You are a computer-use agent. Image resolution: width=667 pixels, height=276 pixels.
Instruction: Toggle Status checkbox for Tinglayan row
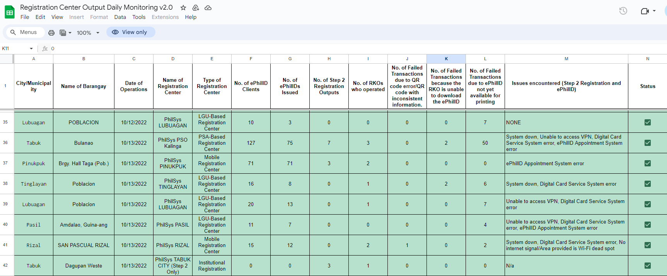point(648,184)
